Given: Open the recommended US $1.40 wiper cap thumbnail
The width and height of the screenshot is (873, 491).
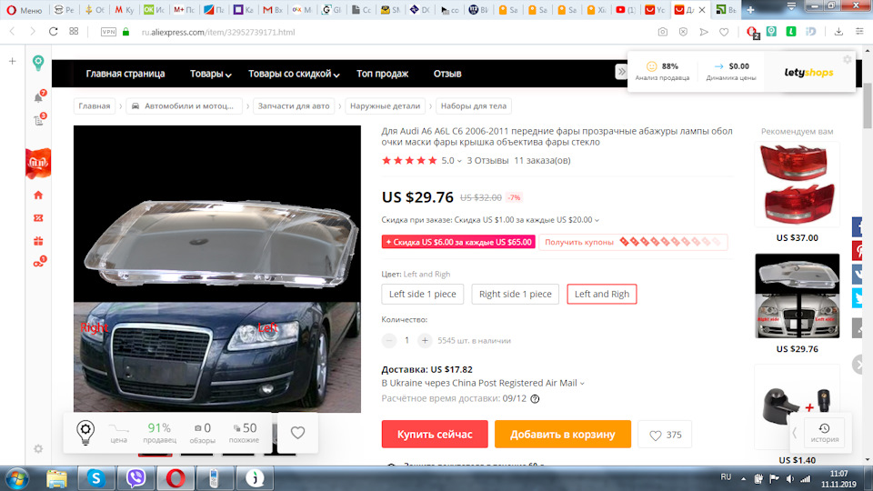Looking at the screenshot, I should (x=798, y=407).
